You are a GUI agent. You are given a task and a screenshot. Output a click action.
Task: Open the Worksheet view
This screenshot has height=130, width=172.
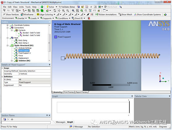[x=111, y=7]
